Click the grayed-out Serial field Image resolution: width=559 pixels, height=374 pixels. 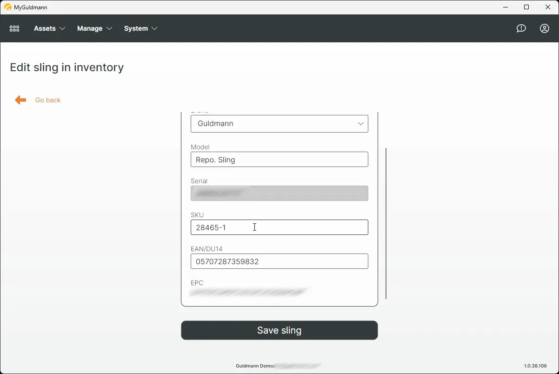coord(279,194)
